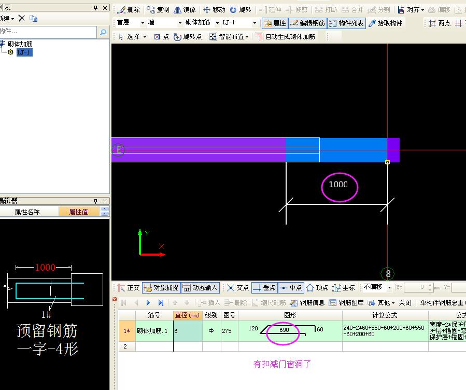Image resolution: width=466 pixels, height=390 pixels.
Task: Toggle Midpoint (中点) snap
Action: 291,287
